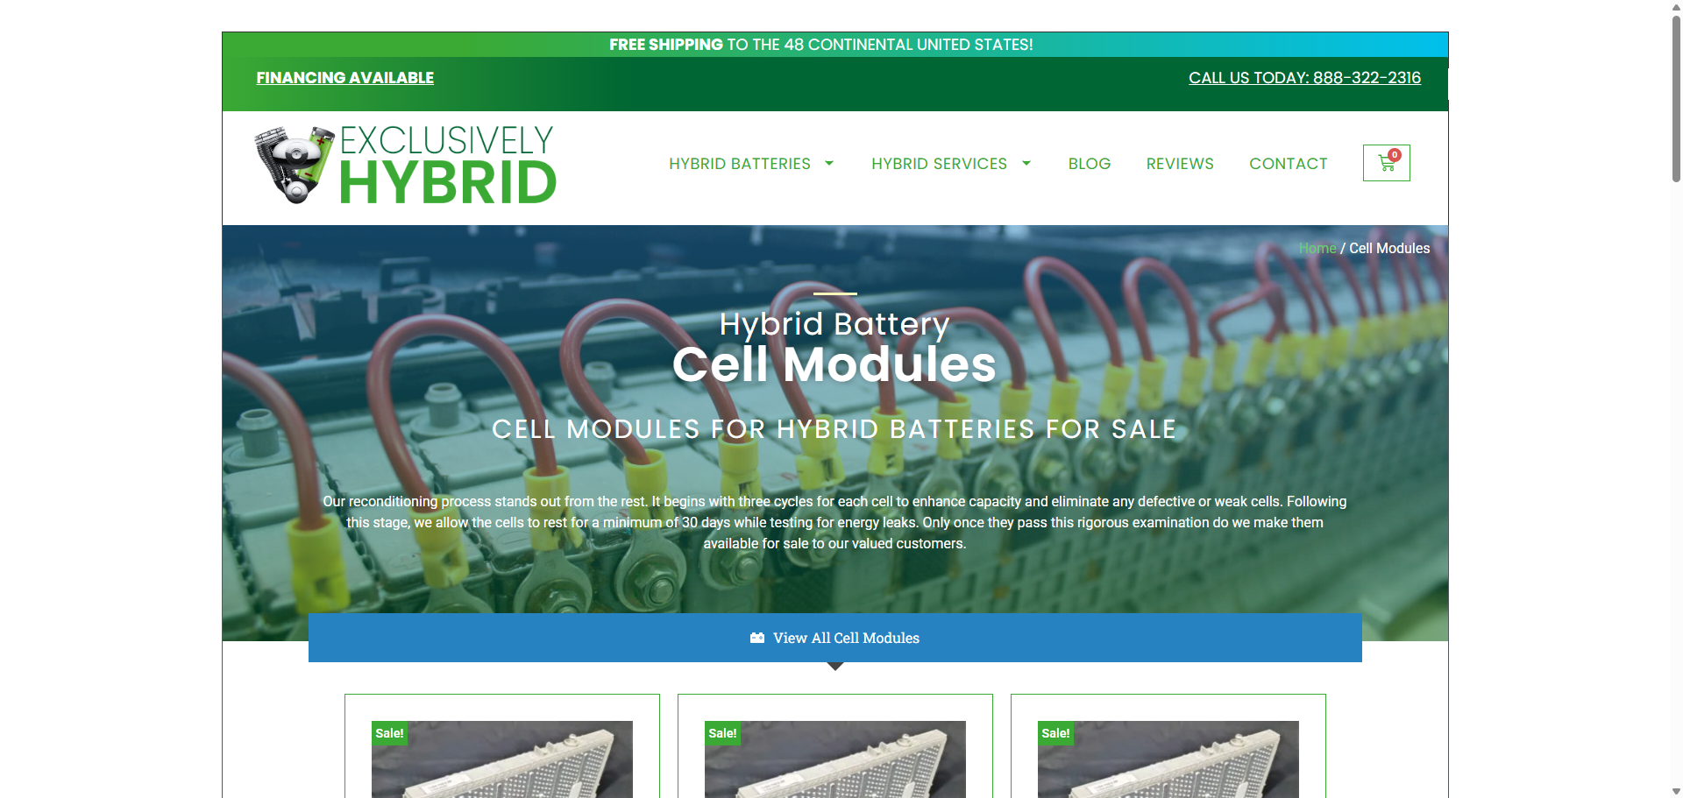The image size is (1683, 798).
Task: Open the Hybrid Batteries menu
Action: click(740, 164)
